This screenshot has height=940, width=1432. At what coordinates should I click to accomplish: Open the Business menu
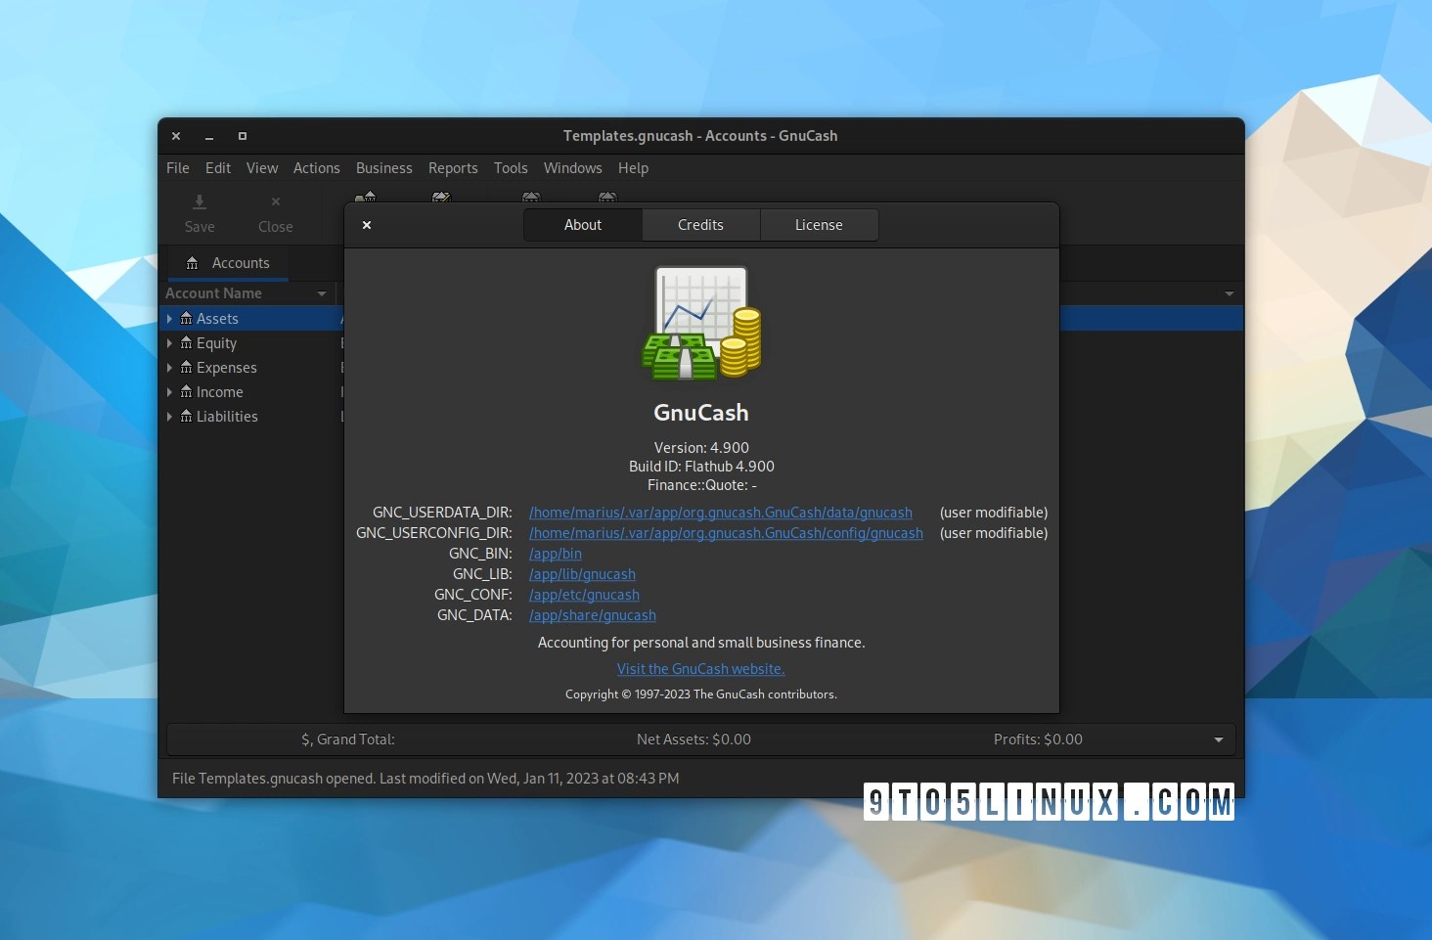click(384, 168)
